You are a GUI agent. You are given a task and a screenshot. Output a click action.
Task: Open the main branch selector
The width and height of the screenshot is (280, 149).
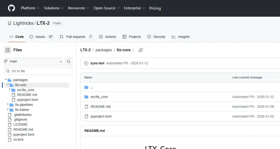pos(33,61)
